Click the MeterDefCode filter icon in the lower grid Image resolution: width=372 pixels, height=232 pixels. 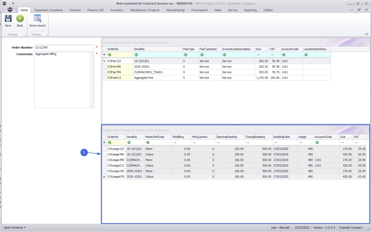pyautogui.click(x=148, y=143)
